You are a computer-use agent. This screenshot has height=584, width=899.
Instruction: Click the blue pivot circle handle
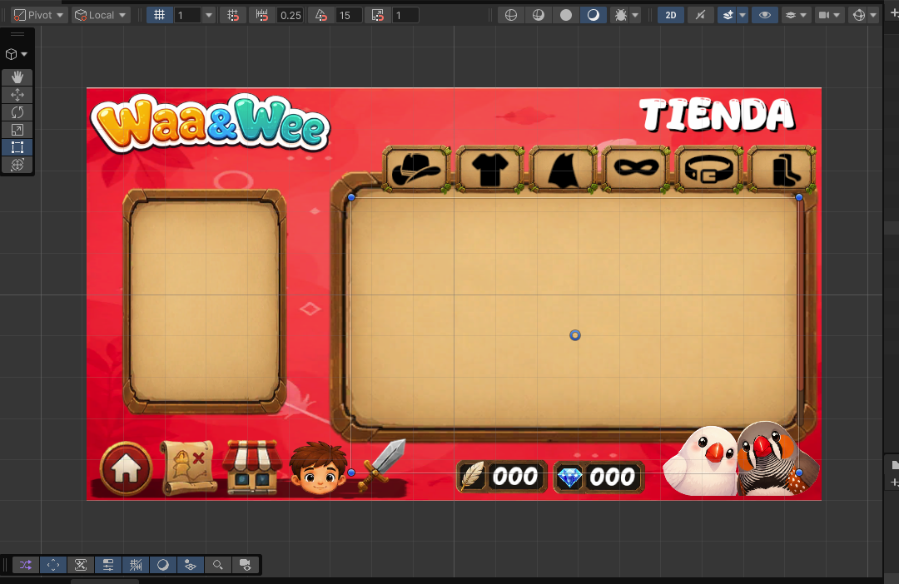click(x=575, y=335)
